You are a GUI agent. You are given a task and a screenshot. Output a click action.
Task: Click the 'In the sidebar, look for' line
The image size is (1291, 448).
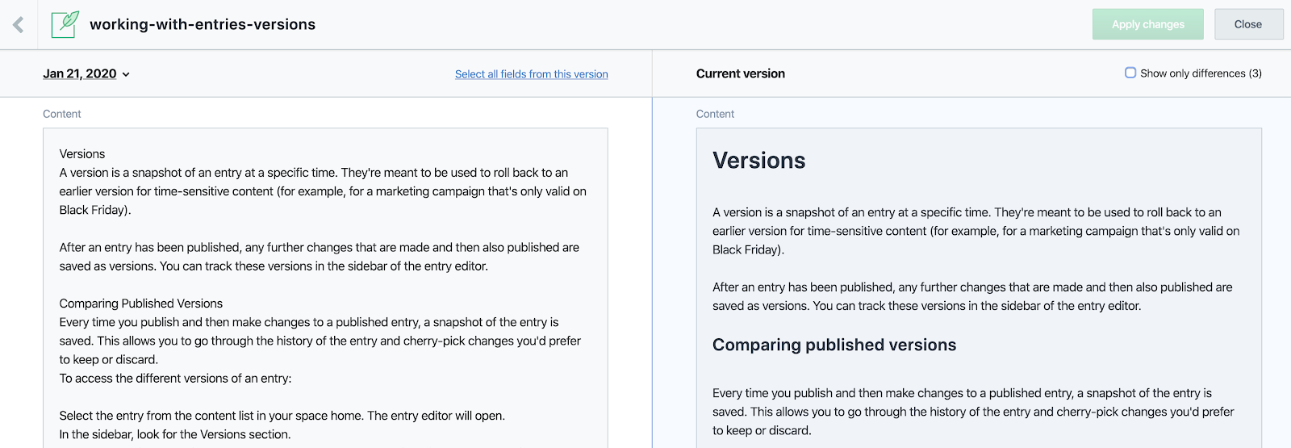click(x=175, y=434)
